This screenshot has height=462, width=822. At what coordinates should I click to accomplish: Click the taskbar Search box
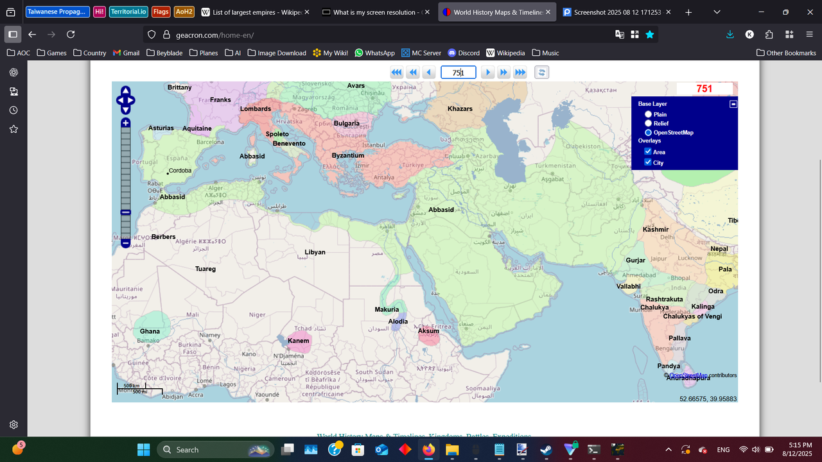[215, 449]
